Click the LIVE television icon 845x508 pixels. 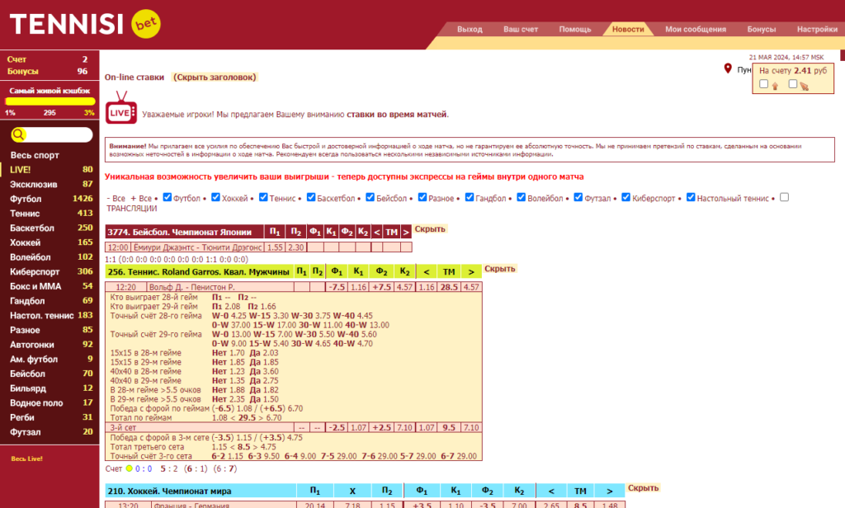[x=121, y=108]
